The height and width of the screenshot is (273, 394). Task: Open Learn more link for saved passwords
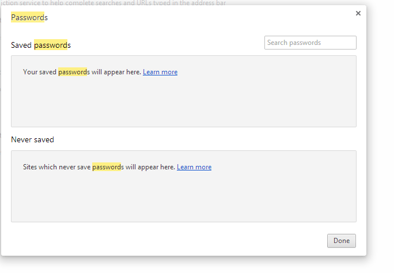pos(160,72)
